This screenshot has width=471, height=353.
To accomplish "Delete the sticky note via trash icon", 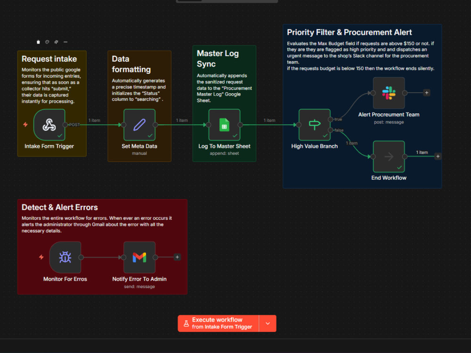I will [x=38, y=42].
